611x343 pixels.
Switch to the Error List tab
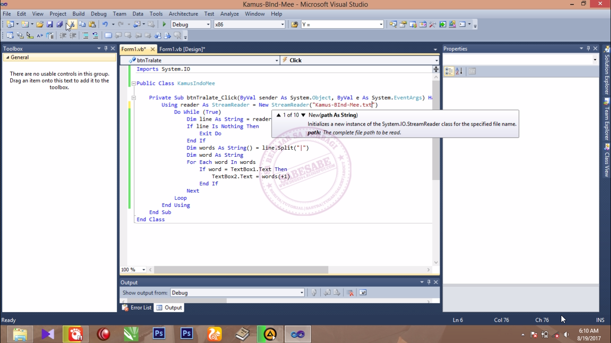[x=137, y=308]
